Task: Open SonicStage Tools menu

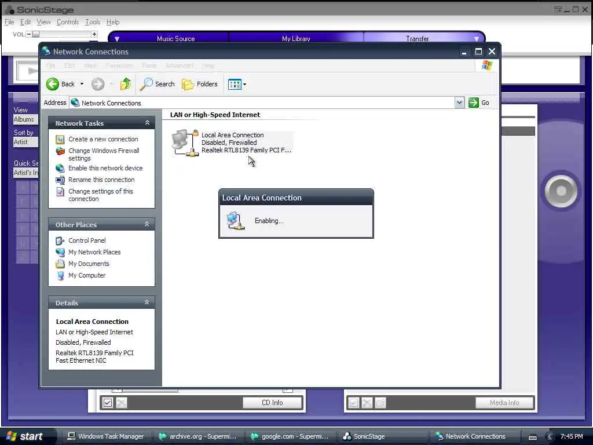Action: tap(93, 22)
